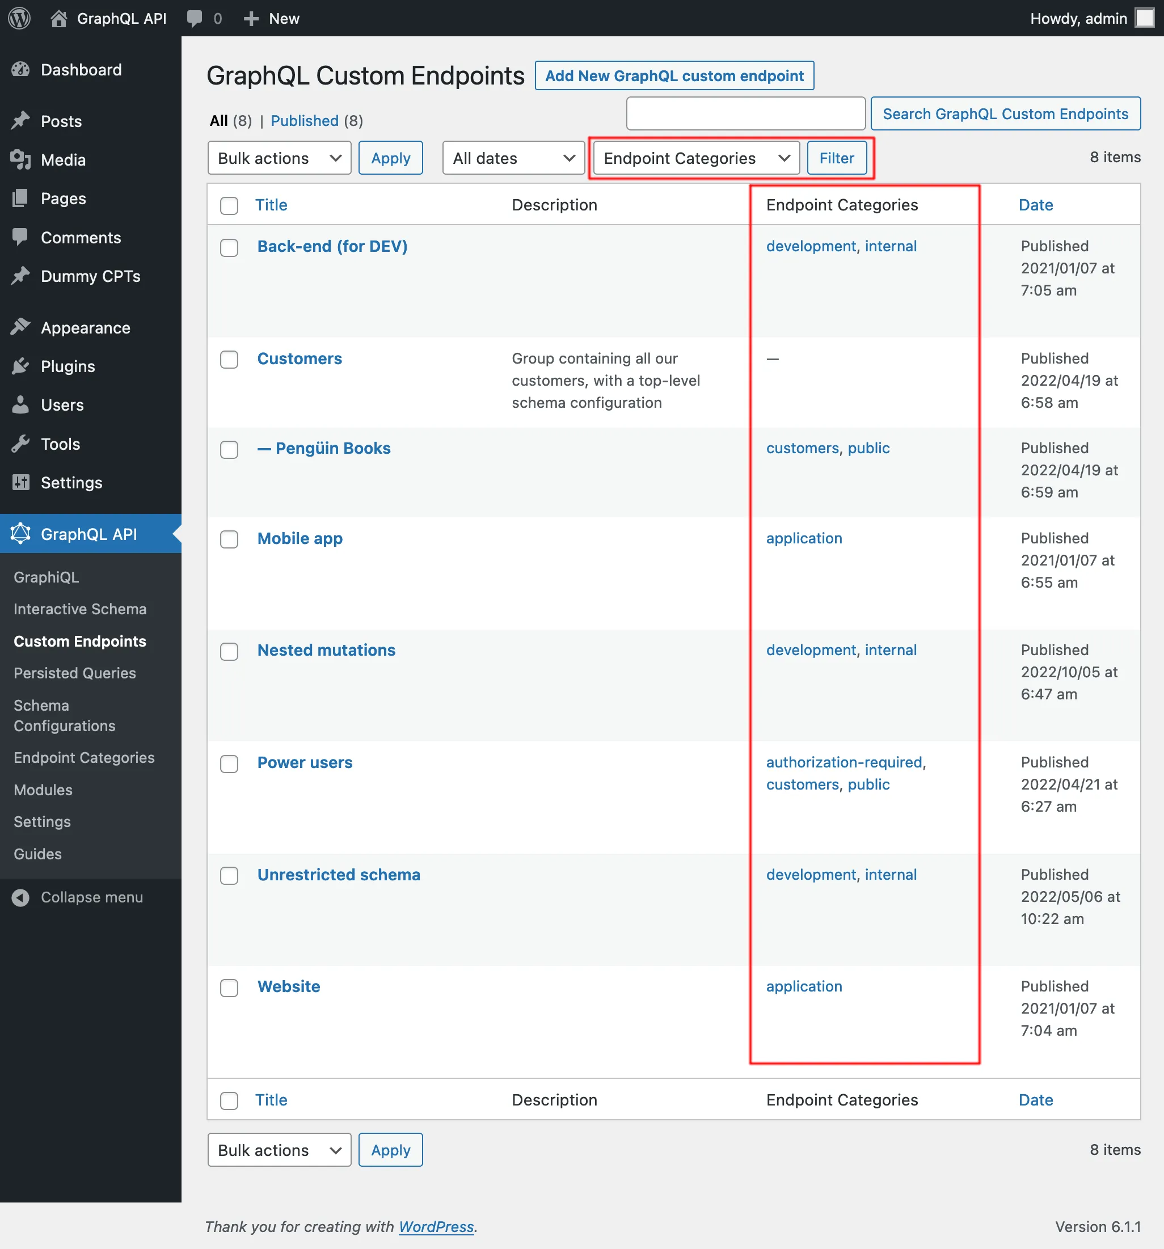Viewport: 1164px width, 1249px height.
Task: Open the Nested mutations endpoint
Action: tap(327, 650)
